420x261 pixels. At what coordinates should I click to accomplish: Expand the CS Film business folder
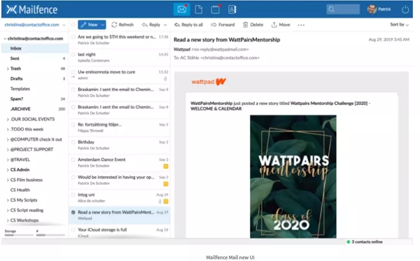click(x=8, y=180)
